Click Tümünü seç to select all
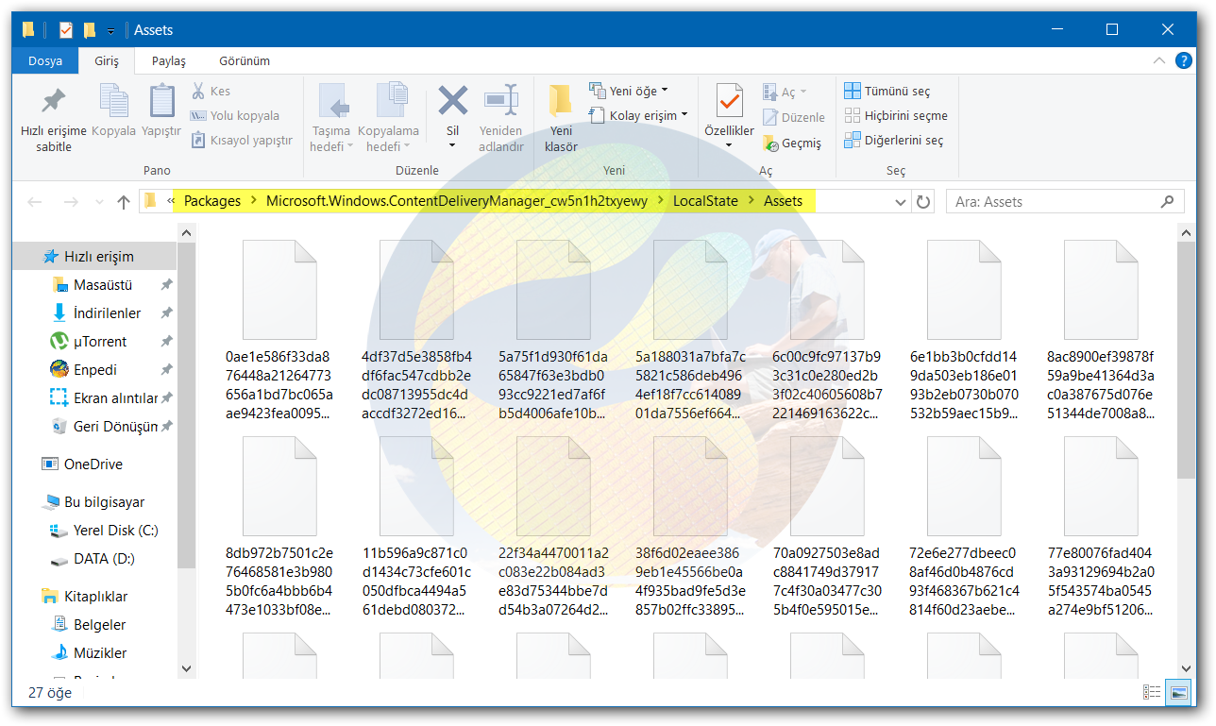 (891, 90)
